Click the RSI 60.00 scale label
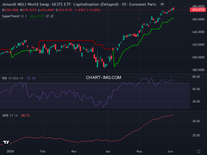Screen dimensions: 207x155 point(196,89)
